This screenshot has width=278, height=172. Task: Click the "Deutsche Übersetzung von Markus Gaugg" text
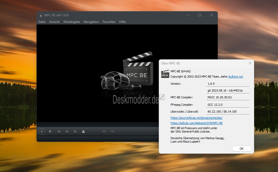click(197, 138)
